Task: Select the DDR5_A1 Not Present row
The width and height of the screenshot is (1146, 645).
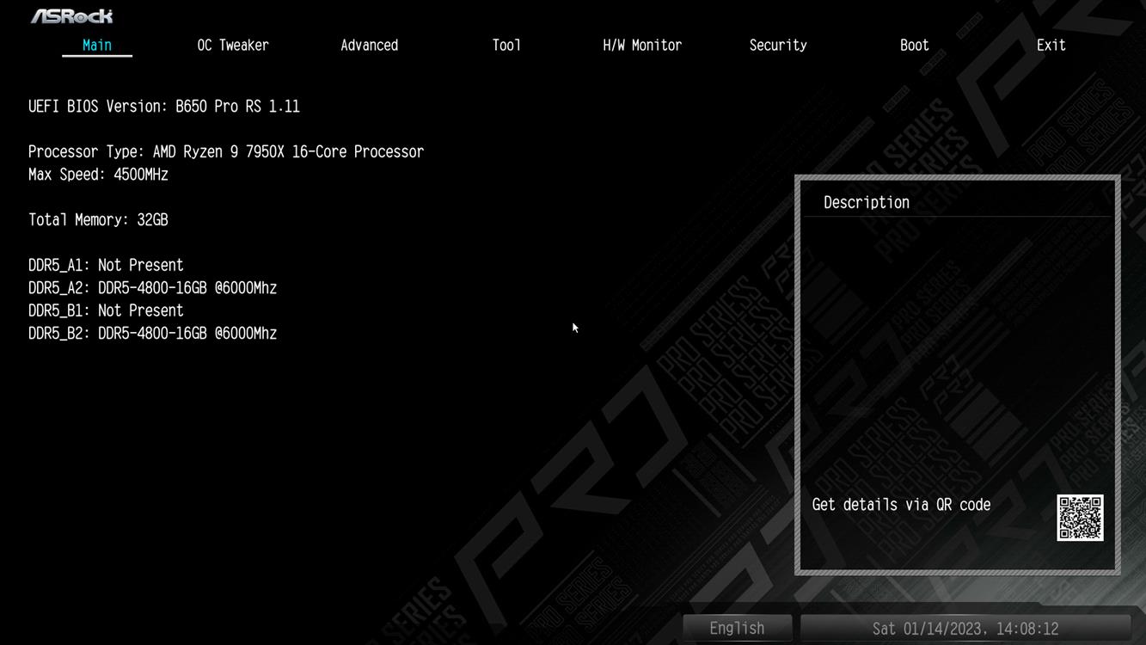Action: click(x=106, y=266)
